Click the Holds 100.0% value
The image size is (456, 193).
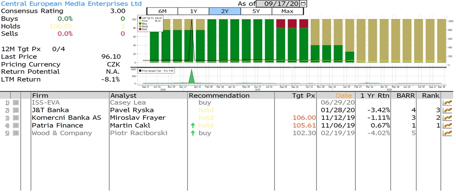(61, 26)
